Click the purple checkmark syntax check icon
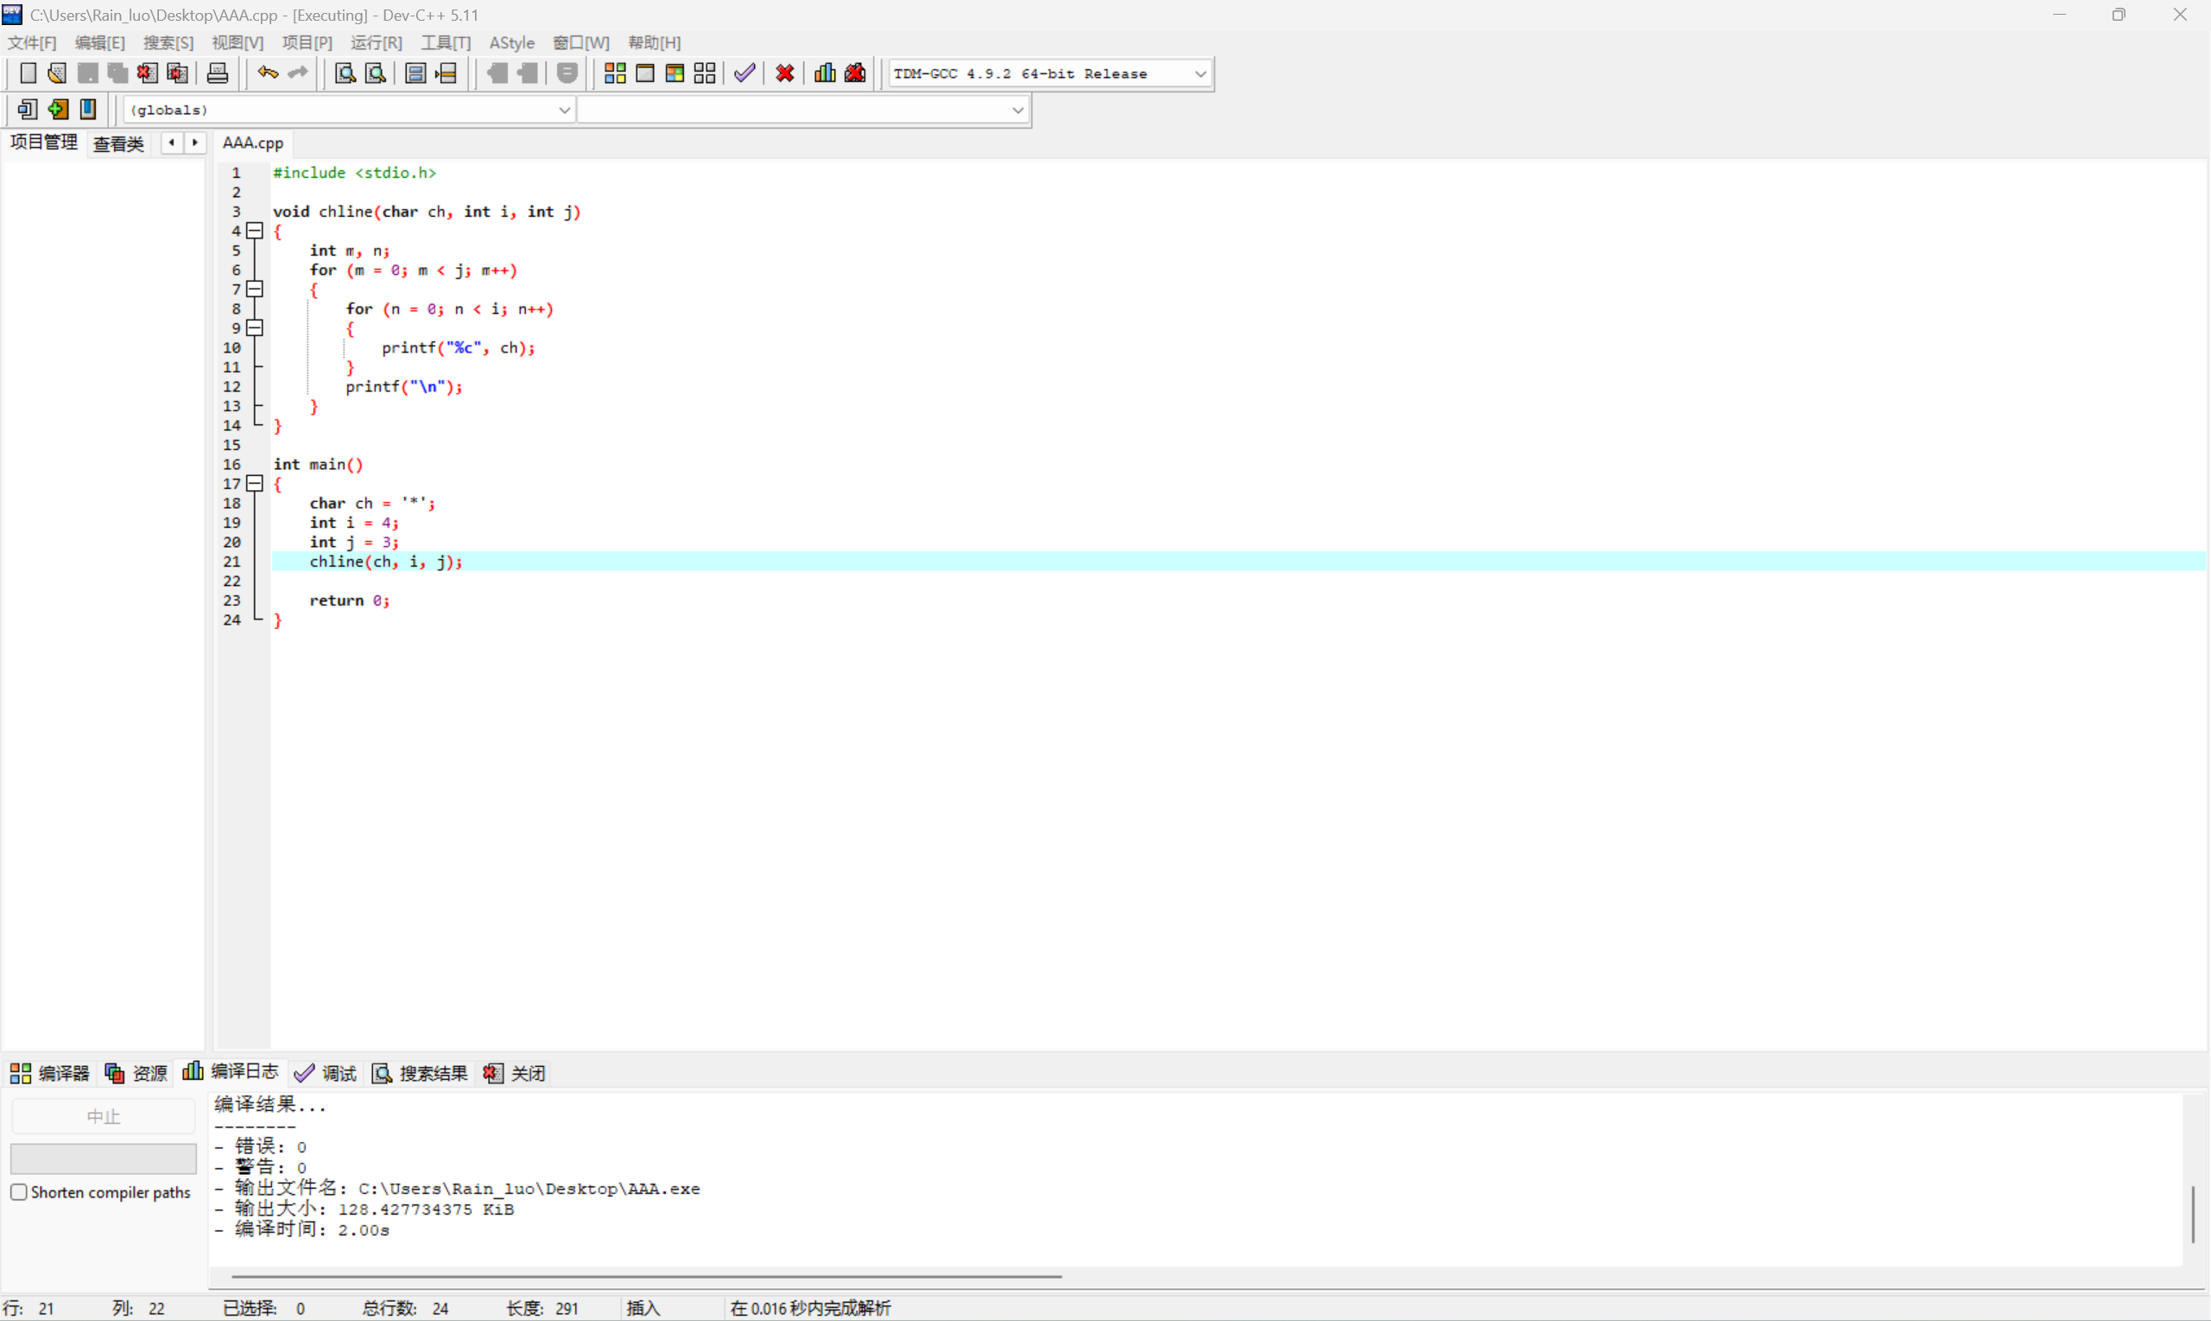The width and height of the screenshot is (2211, 1321). coord(744,73)
